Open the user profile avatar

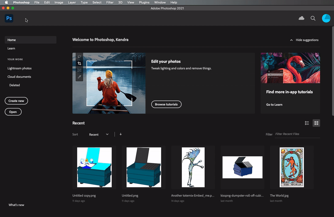(326, 18)
